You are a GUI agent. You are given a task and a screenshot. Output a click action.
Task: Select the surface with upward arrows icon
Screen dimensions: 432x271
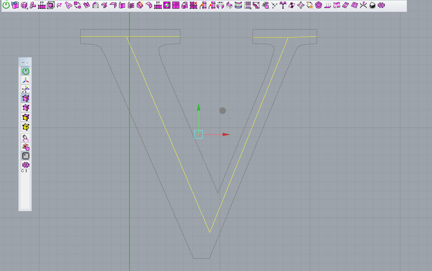[327, 5]
